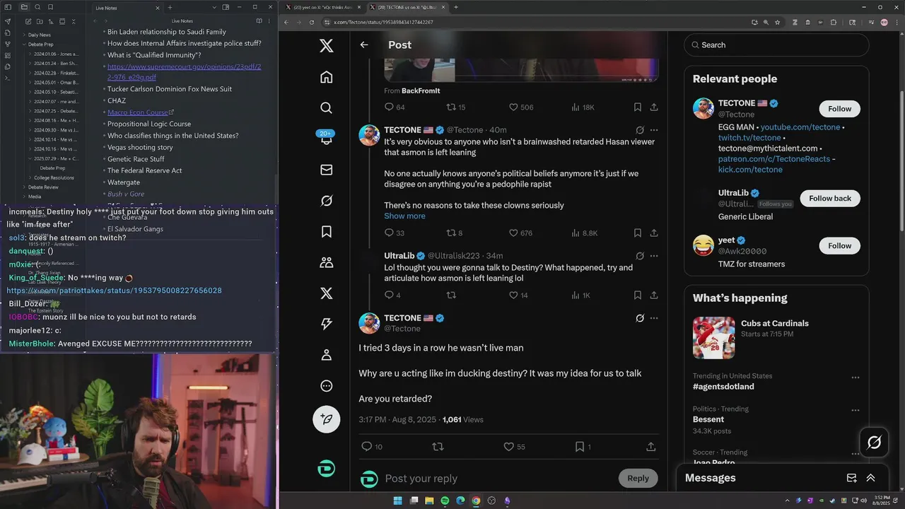This screenshot has height=509, width=905.
Task: Open Cubs at Cardinals thumbnail
Action: pyautogui.click(x=713, y=337)
